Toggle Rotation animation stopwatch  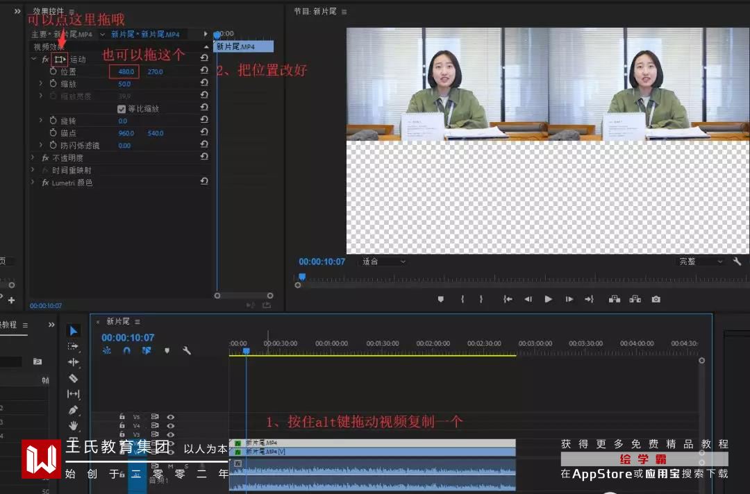tap(53, 121)
